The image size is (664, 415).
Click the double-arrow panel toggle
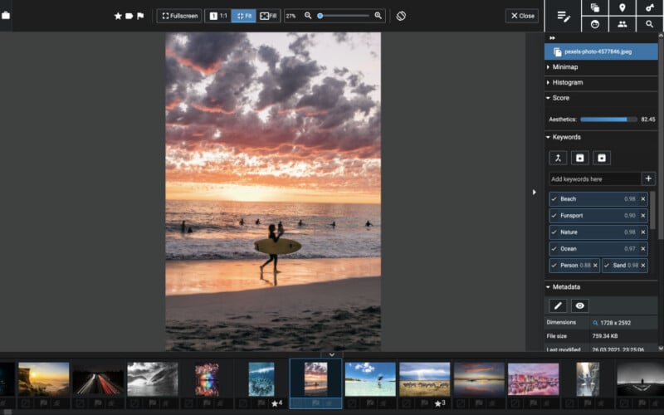tap(552, 38)
